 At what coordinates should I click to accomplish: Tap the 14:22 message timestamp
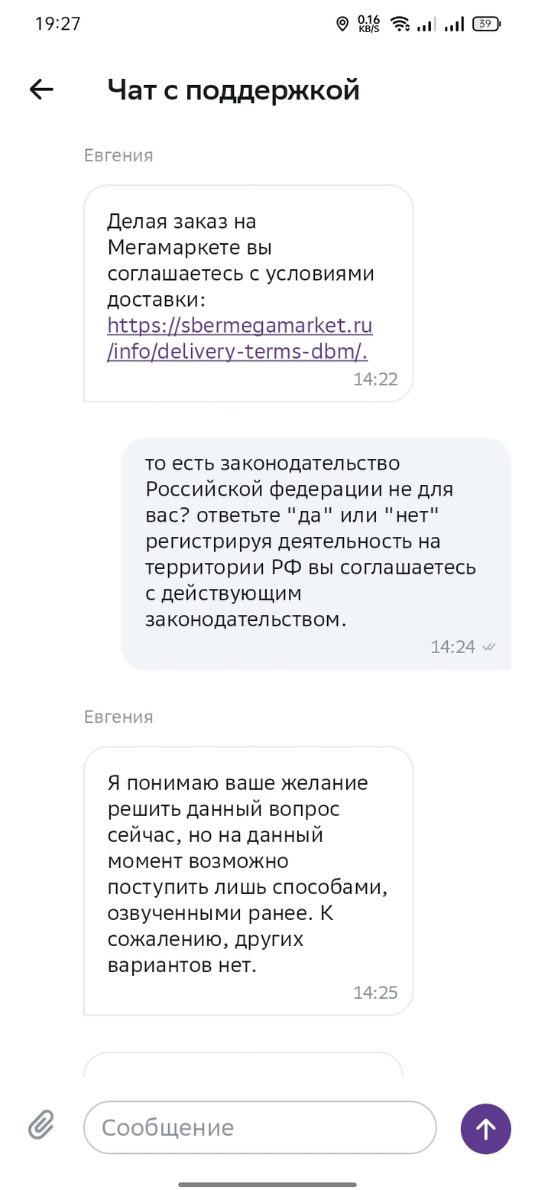375,379
